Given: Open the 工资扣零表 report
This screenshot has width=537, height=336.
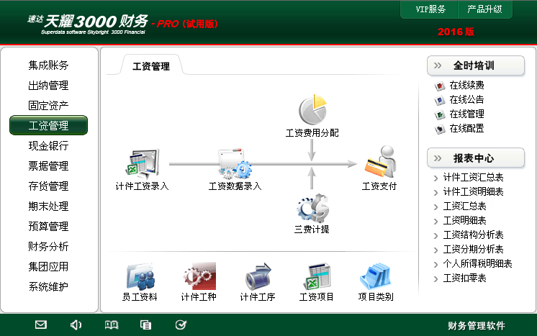Looking at the screenshot, I should point(465,278).
